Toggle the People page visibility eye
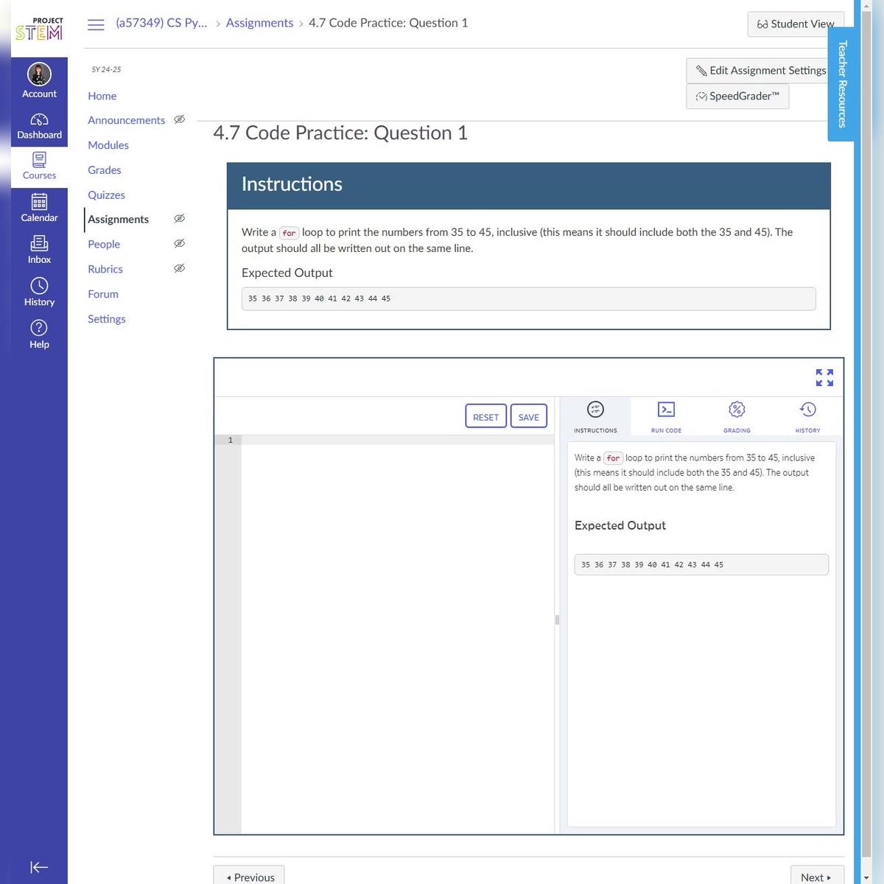The width and height of the screenshot is (884, 884). click(x=179, y=243)
